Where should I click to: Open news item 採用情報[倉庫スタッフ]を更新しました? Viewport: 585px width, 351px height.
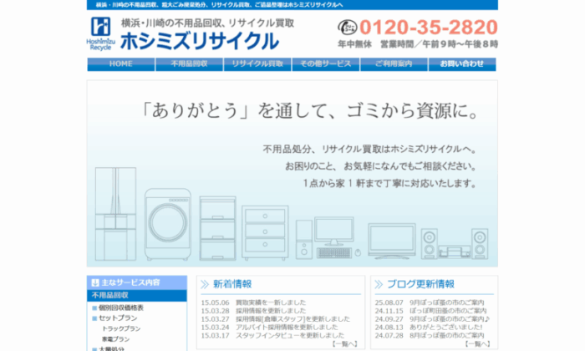pyautogui.click(x=292, y=319)
